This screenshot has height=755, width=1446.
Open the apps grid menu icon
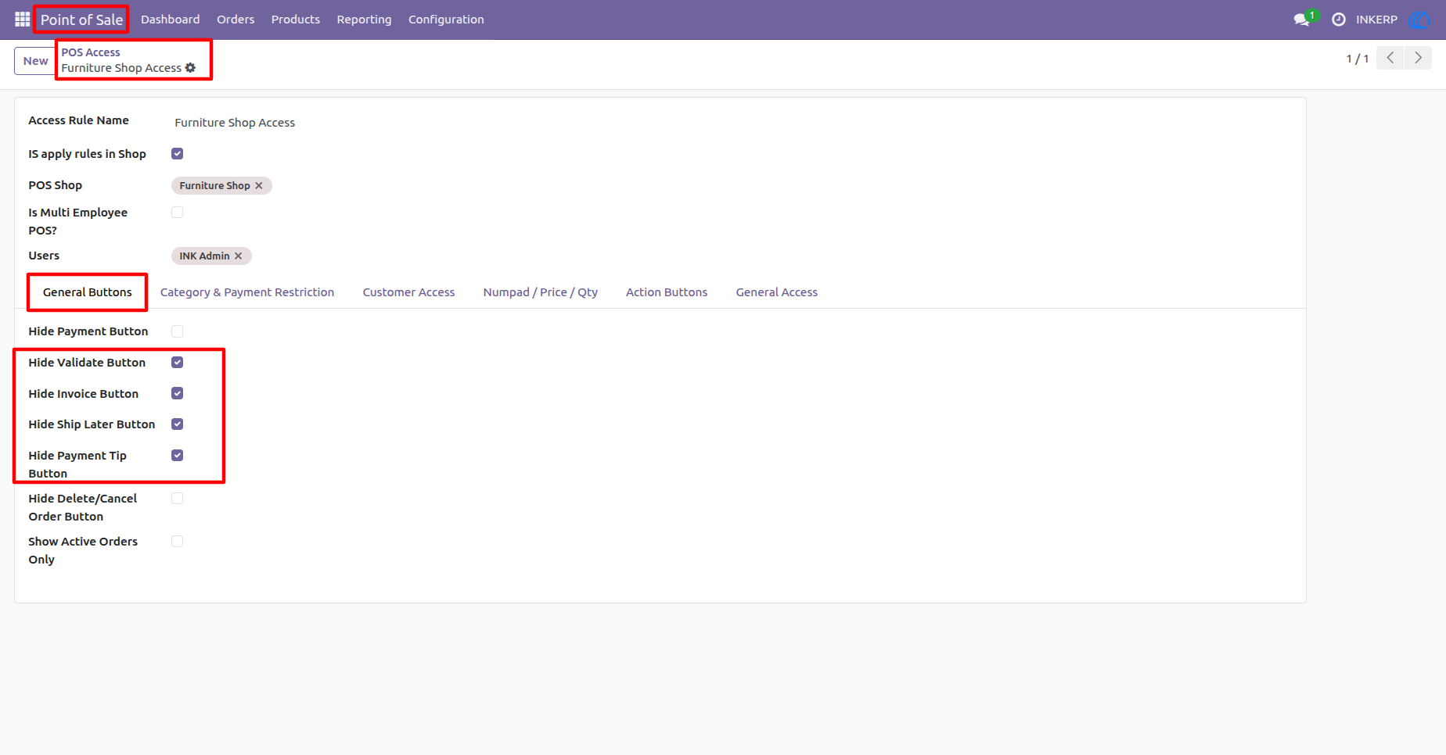pos(22,19)
